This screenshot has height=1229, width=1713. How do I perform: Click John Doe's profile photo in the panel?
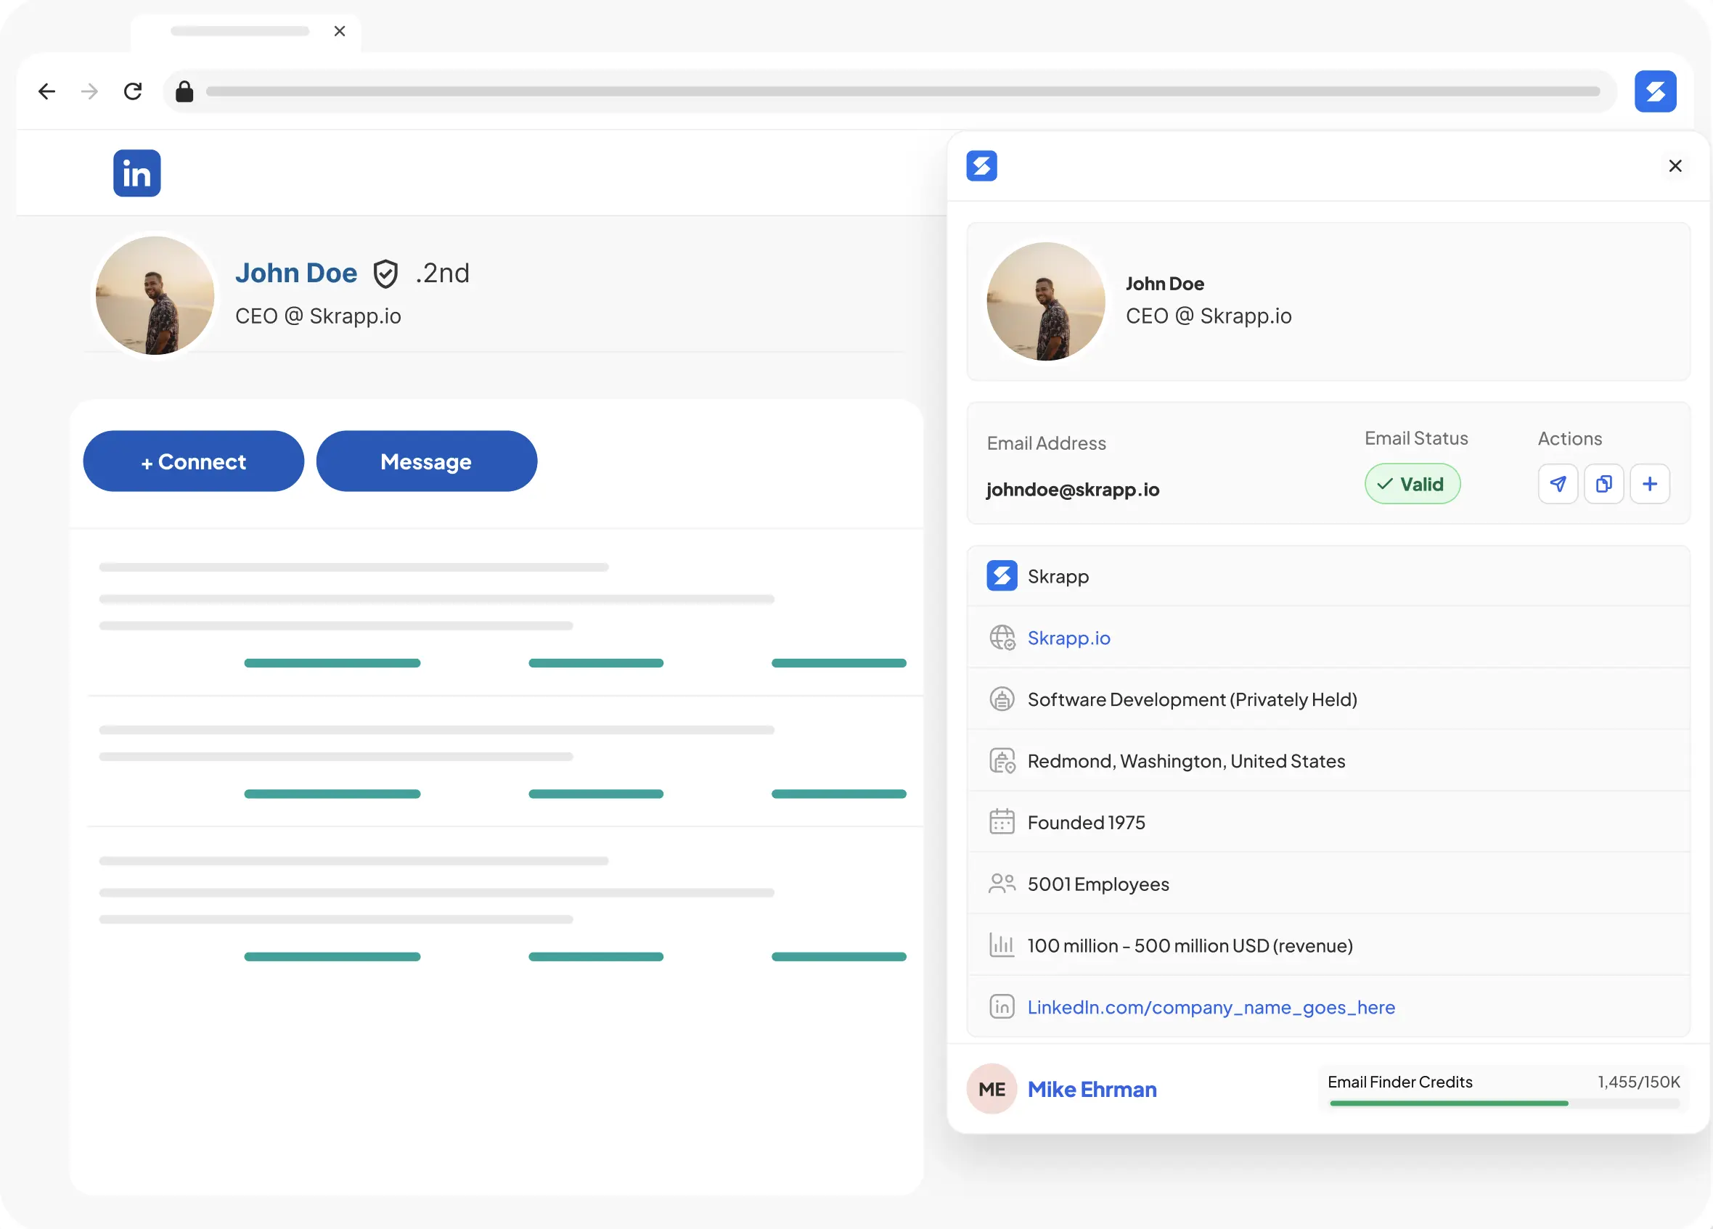click(x=1044, y=301)
